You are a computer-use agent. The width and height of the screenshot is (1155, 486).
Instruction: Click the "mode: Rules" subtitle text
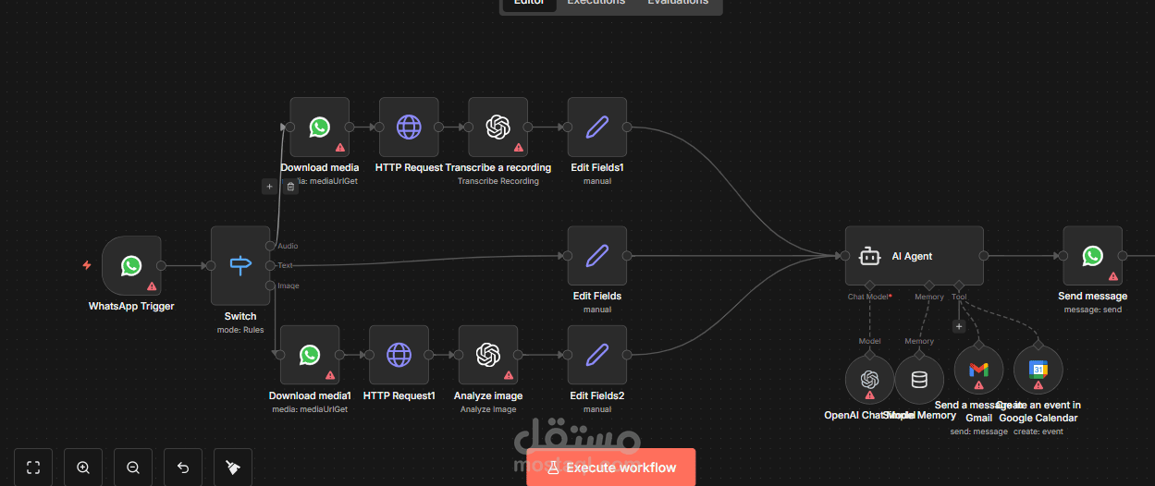click(240, 330)
